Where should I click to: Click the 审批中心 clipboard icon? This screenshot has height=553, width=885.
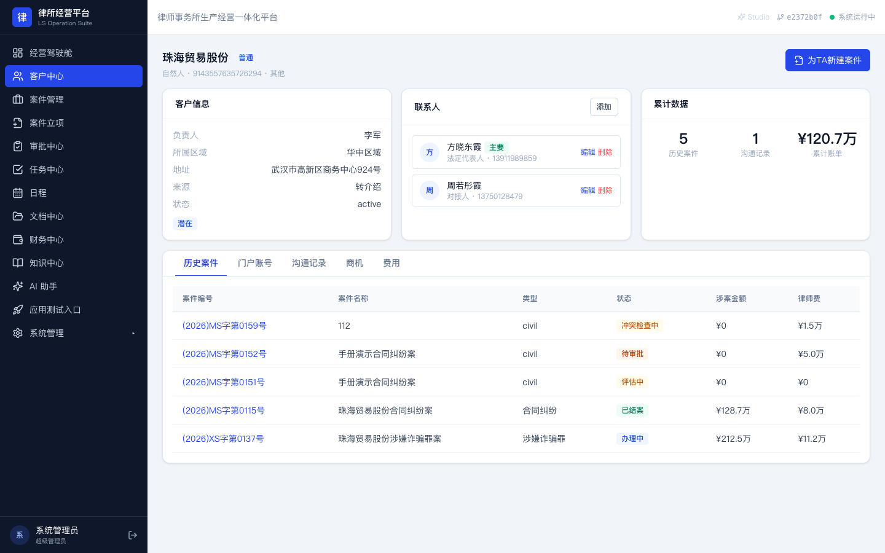(18, 146)
